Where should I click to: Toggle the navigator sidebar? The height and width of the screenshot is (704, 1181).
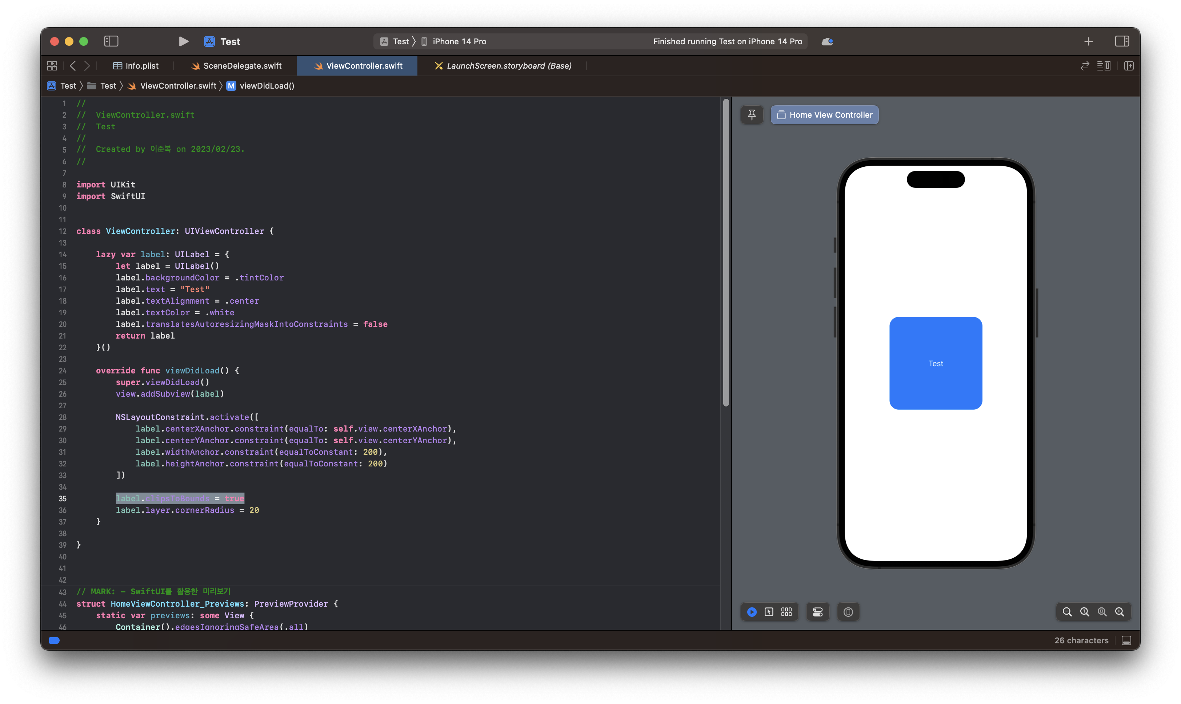coord(111,41)
